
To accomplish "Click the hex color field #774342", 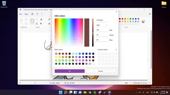I will click(102, 20).
